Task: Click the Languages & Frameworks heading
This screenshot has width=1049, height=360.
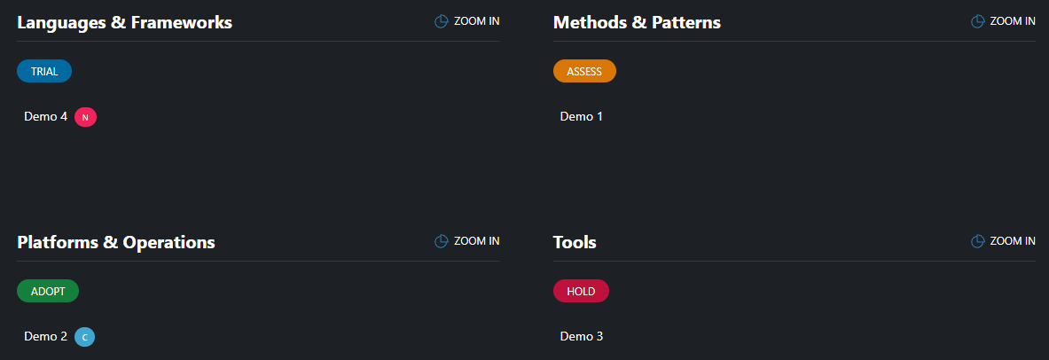Action: [x=124, y=22]
